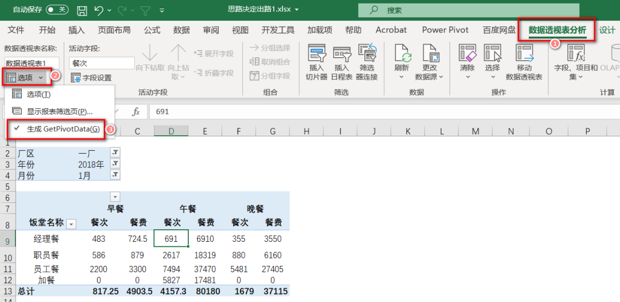The image size is (620, 302).
Task: Select 显示报表筛选页(P) menu entry
Action: point(60,112)
